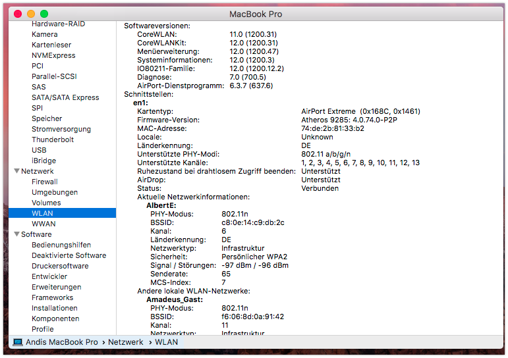
Task: Click the supported channels list value
Action: (x=360, y=163)
